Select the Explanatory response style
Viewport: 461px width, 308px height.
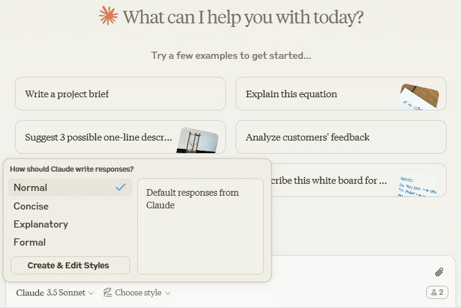pos(70,224)
